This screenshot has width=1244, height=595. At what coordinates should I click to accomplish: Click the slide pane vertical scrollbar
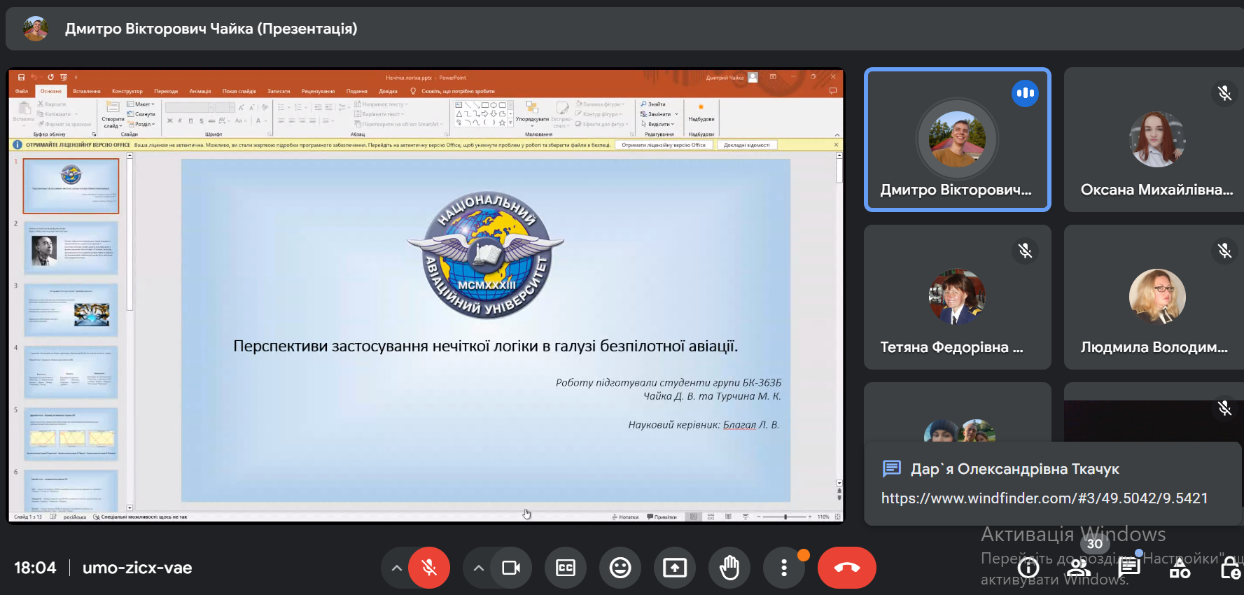[x=839, y=318]
